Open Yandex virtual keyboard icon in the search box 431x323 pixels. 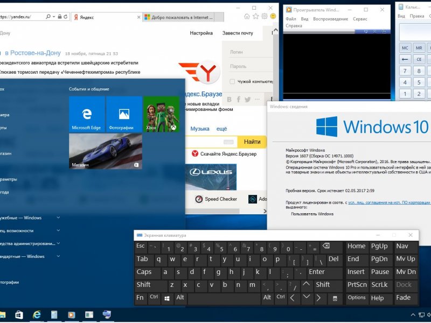tap(228, 142)
